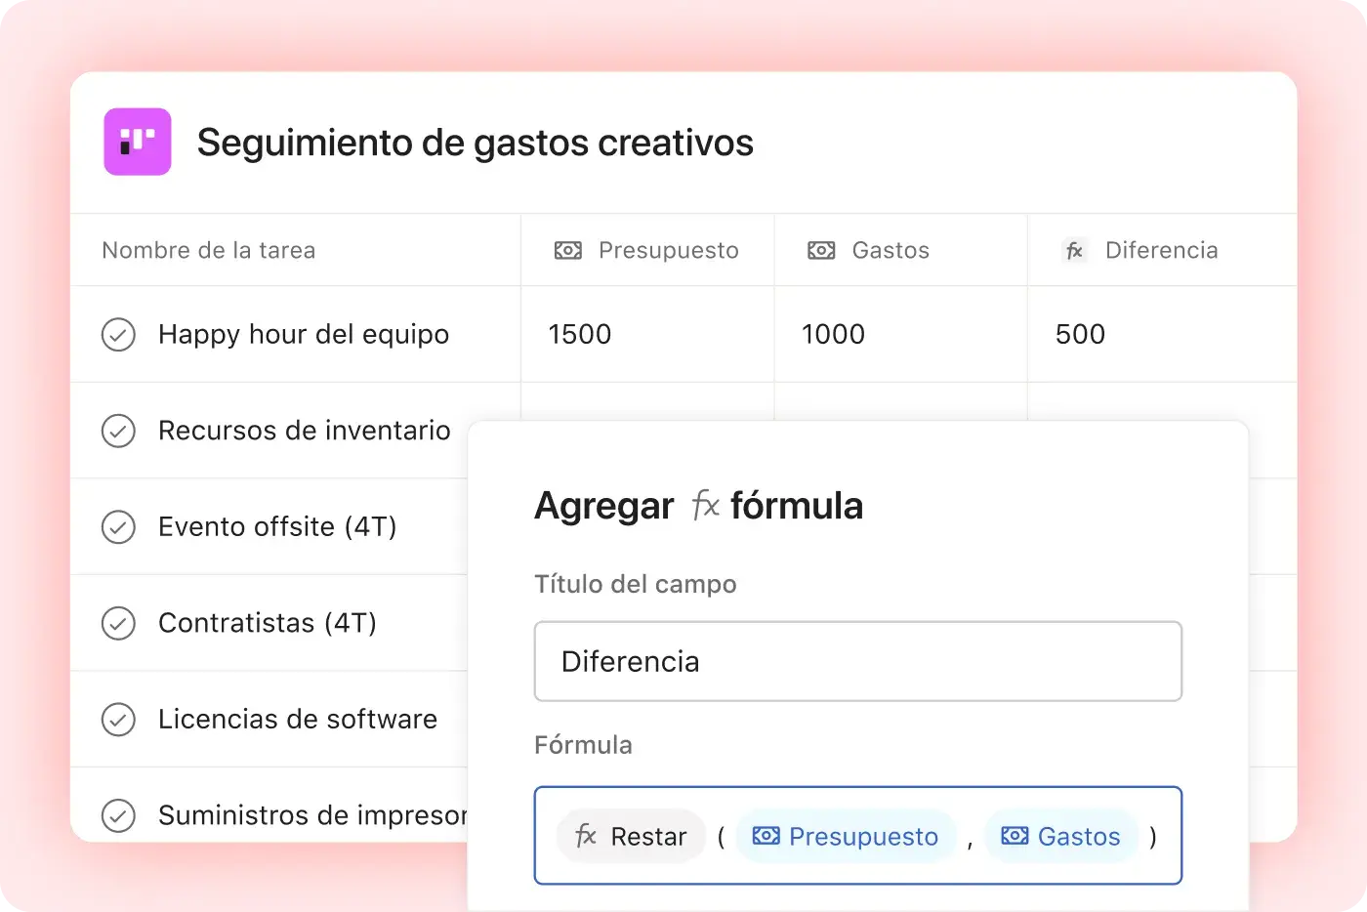Click the Presupuesto column header label
The height and width of the screenshot is (912, 1367).
(669, 250)
